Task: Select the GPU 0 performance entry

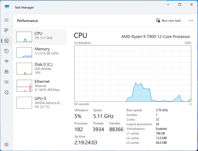Action: coord(40,103)
